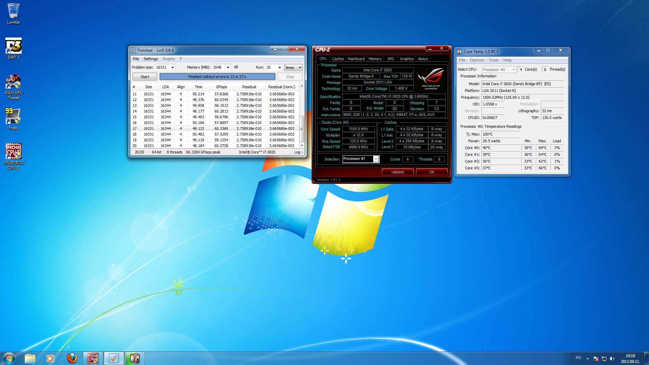Viewport: 649px width, 365px height.
Task: Launch Fraps from desktop icon
Action: [14, 119]
